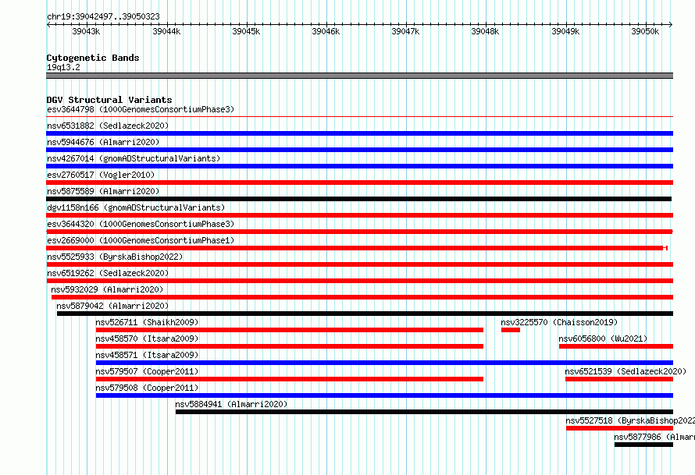Select the nsv458571 Itsara2009 label
This screenshot has height=475, width=695.
[x=147, y=355]
